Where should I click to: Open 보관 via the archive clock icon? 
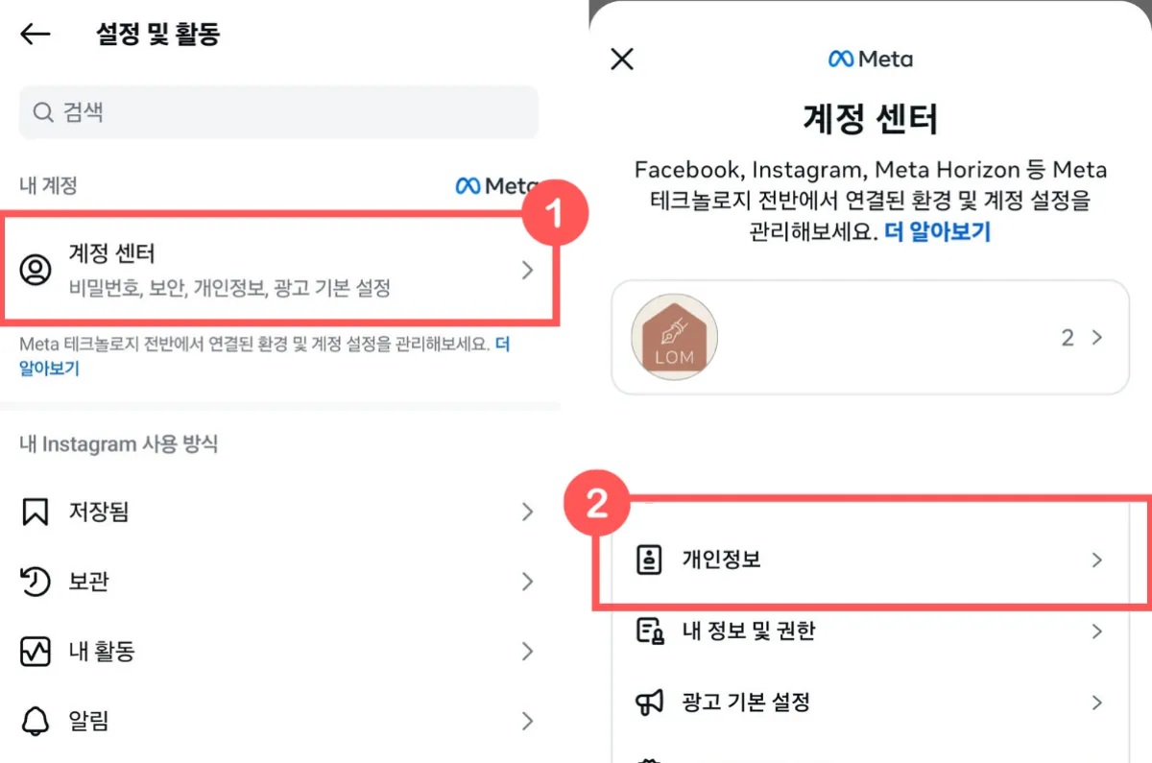[36, 582]
